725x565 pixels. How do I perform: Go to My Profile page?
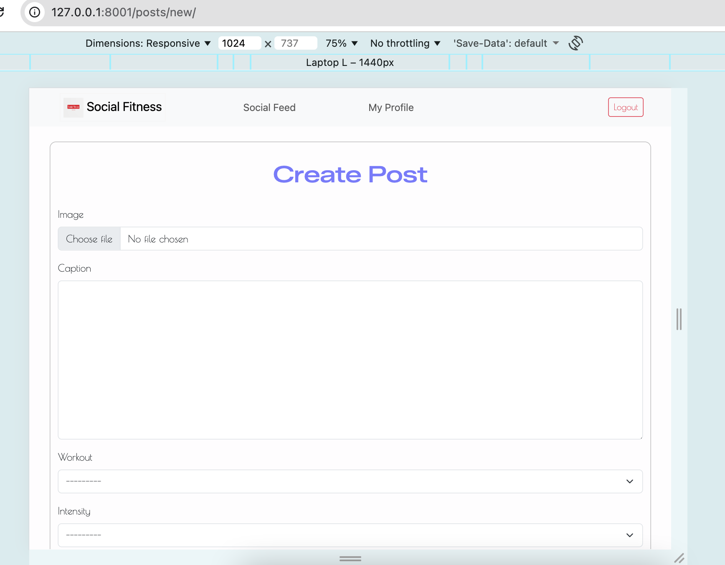click(x=391, y=107)
